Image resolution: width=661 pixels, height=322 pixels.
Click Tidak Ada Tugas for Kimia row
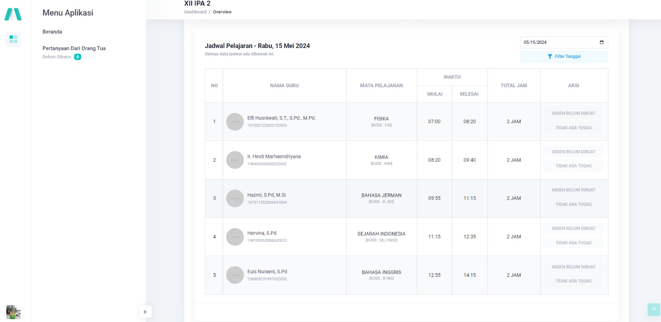pyautogui.click(x=573, y=166)
